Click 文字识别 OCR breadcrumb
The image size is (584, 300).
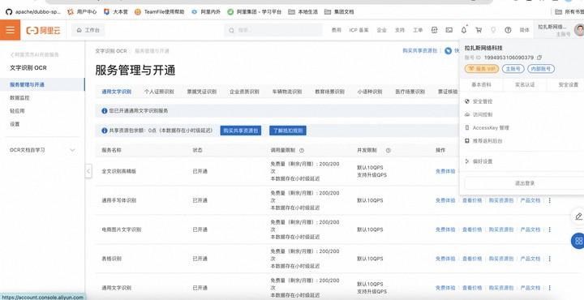pos(110,51)
